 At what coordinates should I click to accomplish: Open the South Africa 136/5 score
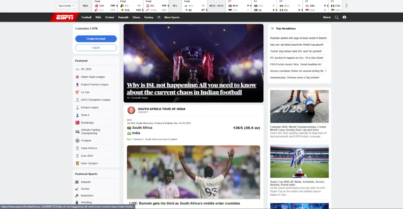tap(246, 128)
